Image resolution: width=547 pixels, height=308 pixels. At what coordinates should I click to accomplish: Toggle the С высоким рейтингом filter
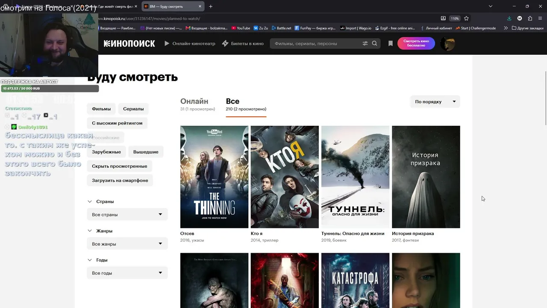117,123
